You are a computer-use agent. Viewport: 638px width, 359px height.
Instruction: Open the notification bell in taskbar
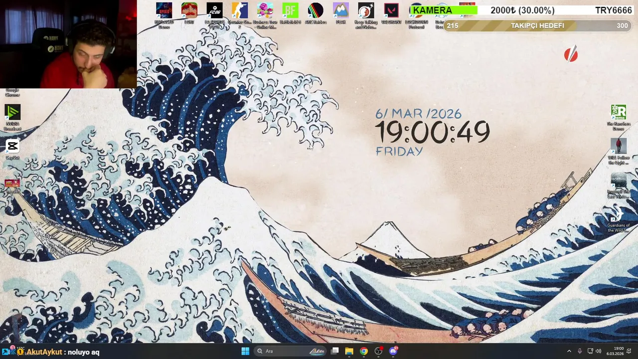pos(630,351)
